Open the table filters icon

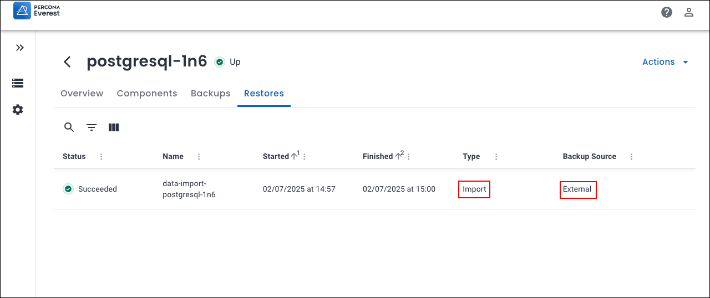pos(92,127)
